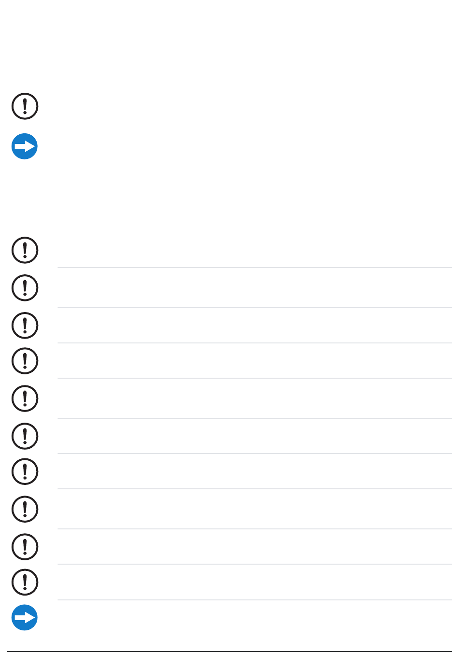Click the separator line under the seventh list notice
This screenshot has width=459, height=668.
point(255,489)
